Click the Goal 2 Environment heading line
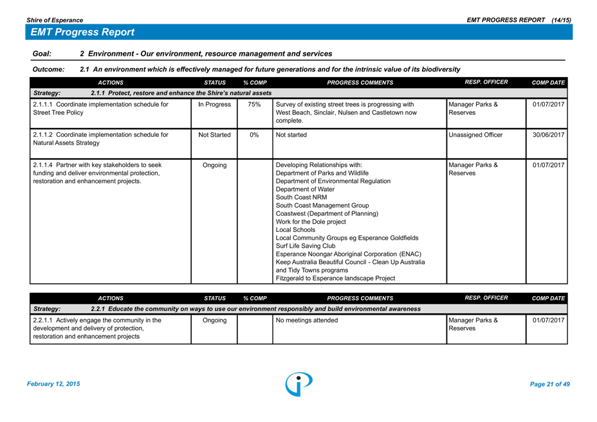This screenshot has width=597, height=422. coord(206,54)
